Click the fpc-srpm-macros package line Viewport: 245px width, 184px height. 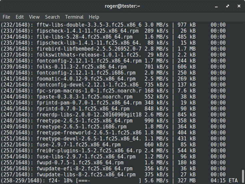[x=89, y=91]
